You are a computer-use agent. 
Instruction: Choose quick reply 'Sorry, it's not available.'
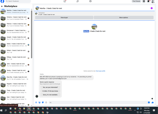coord(50,95)
